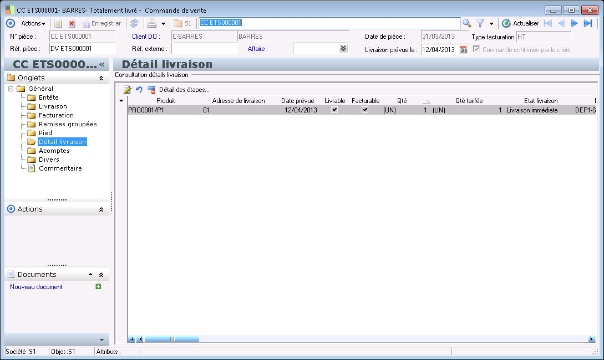Sort by Etat livraison column header
The height and width of the screenshot is (360, 604).
[540, 101]
